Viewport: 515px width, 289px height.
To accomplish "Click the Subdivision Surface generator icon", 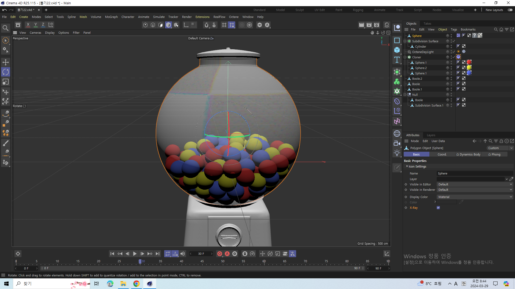I will coord(397,72).
